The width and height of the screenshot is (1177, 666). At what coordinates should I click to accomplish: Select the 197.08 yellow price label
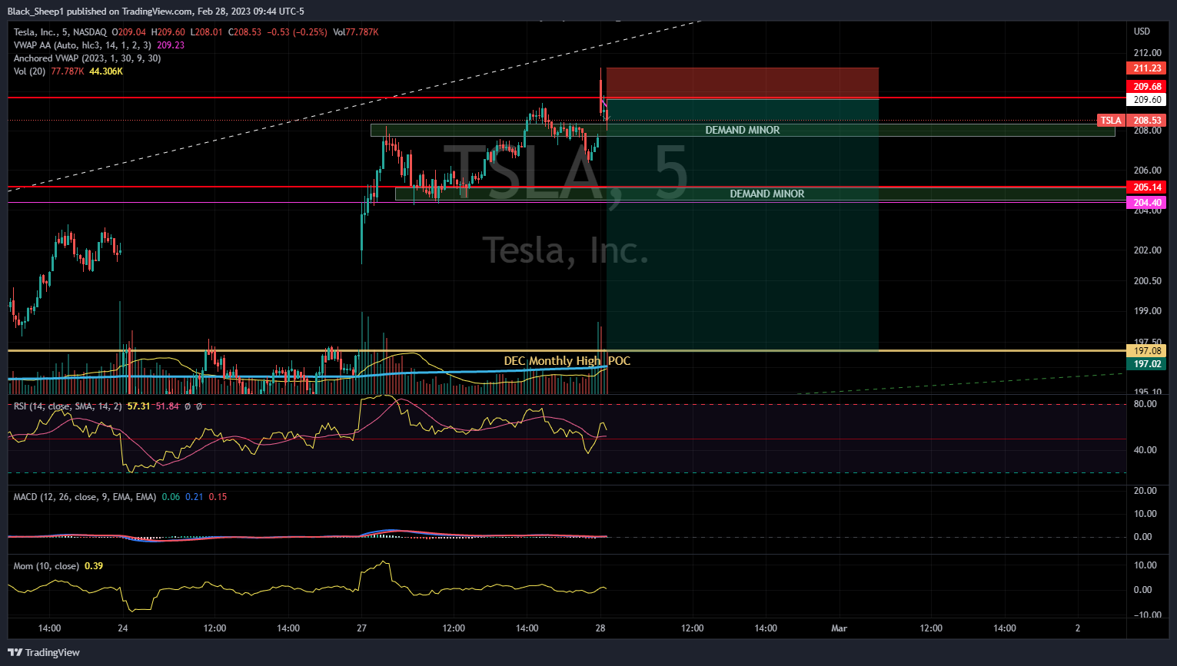point(1147,351)
